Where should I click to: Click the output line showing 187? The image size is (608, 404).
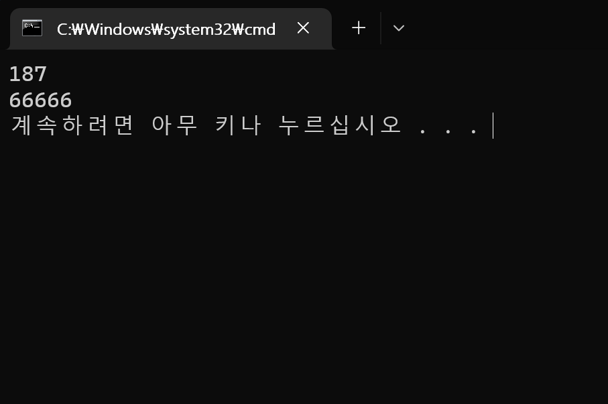28,74
